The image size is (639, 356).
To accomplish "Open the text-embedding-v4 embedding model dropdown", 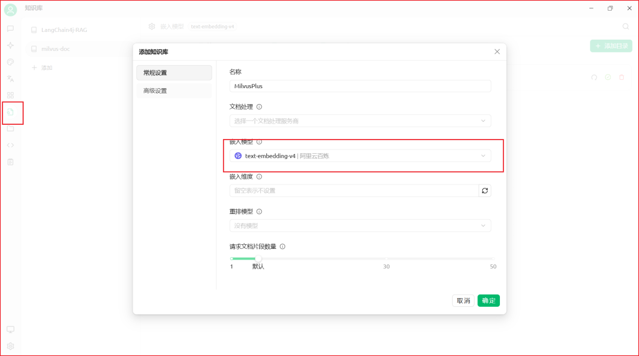I will pos(360,156).
